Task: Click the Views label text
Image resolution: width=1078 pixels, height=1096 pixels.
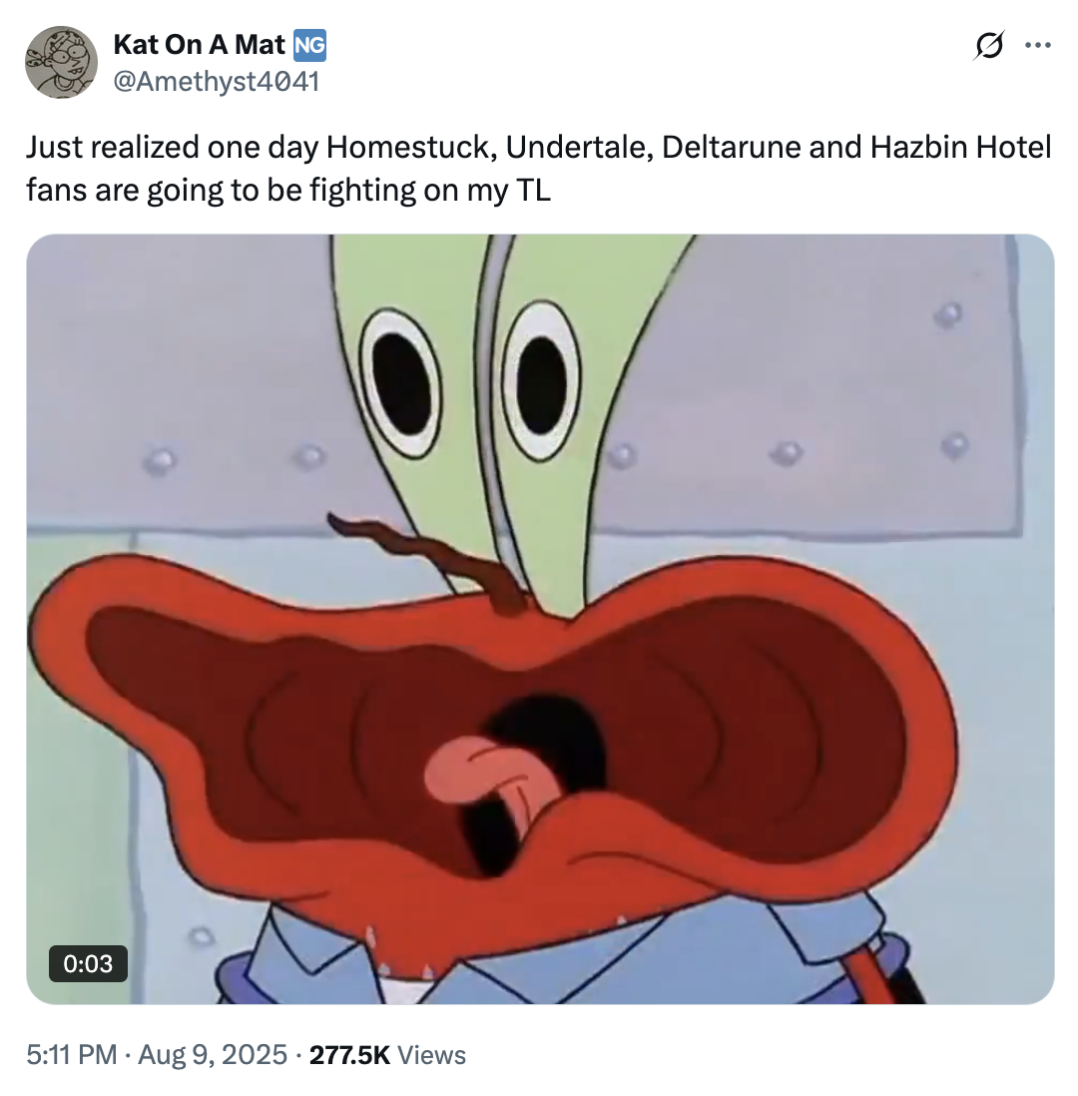Action: click(431, 1055)
